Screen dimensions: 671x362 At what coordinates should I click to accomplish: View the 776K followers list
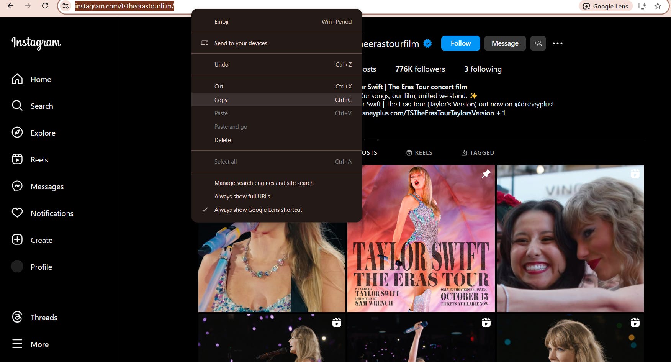[x=420, y=69]
